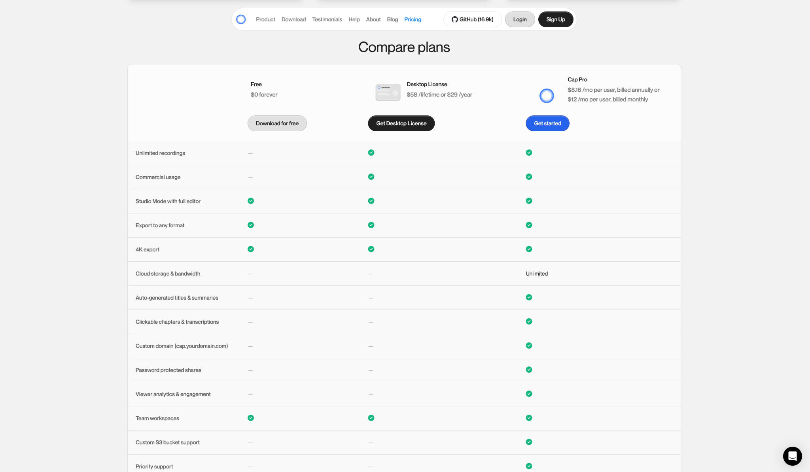The image size is (810, 472).
Task: Click Desktop License checkmark for Commercial usage
Action: [371, 177]
